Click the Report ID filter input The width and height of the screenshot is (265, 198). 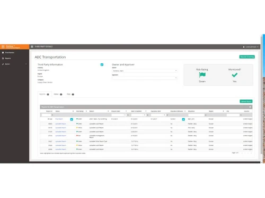[46, 115]
